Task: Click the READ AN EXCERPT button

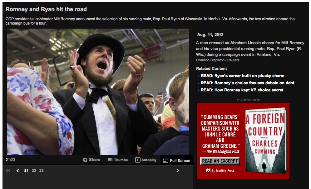Action: (x=220, y=161)
